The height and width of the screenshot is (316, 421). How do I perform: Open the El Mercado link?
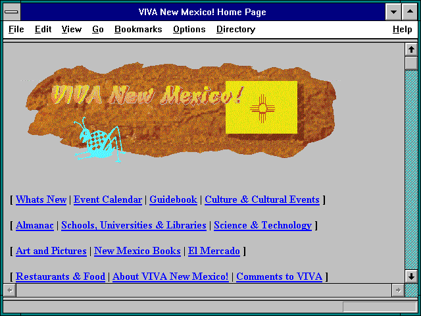click(214, 251)
